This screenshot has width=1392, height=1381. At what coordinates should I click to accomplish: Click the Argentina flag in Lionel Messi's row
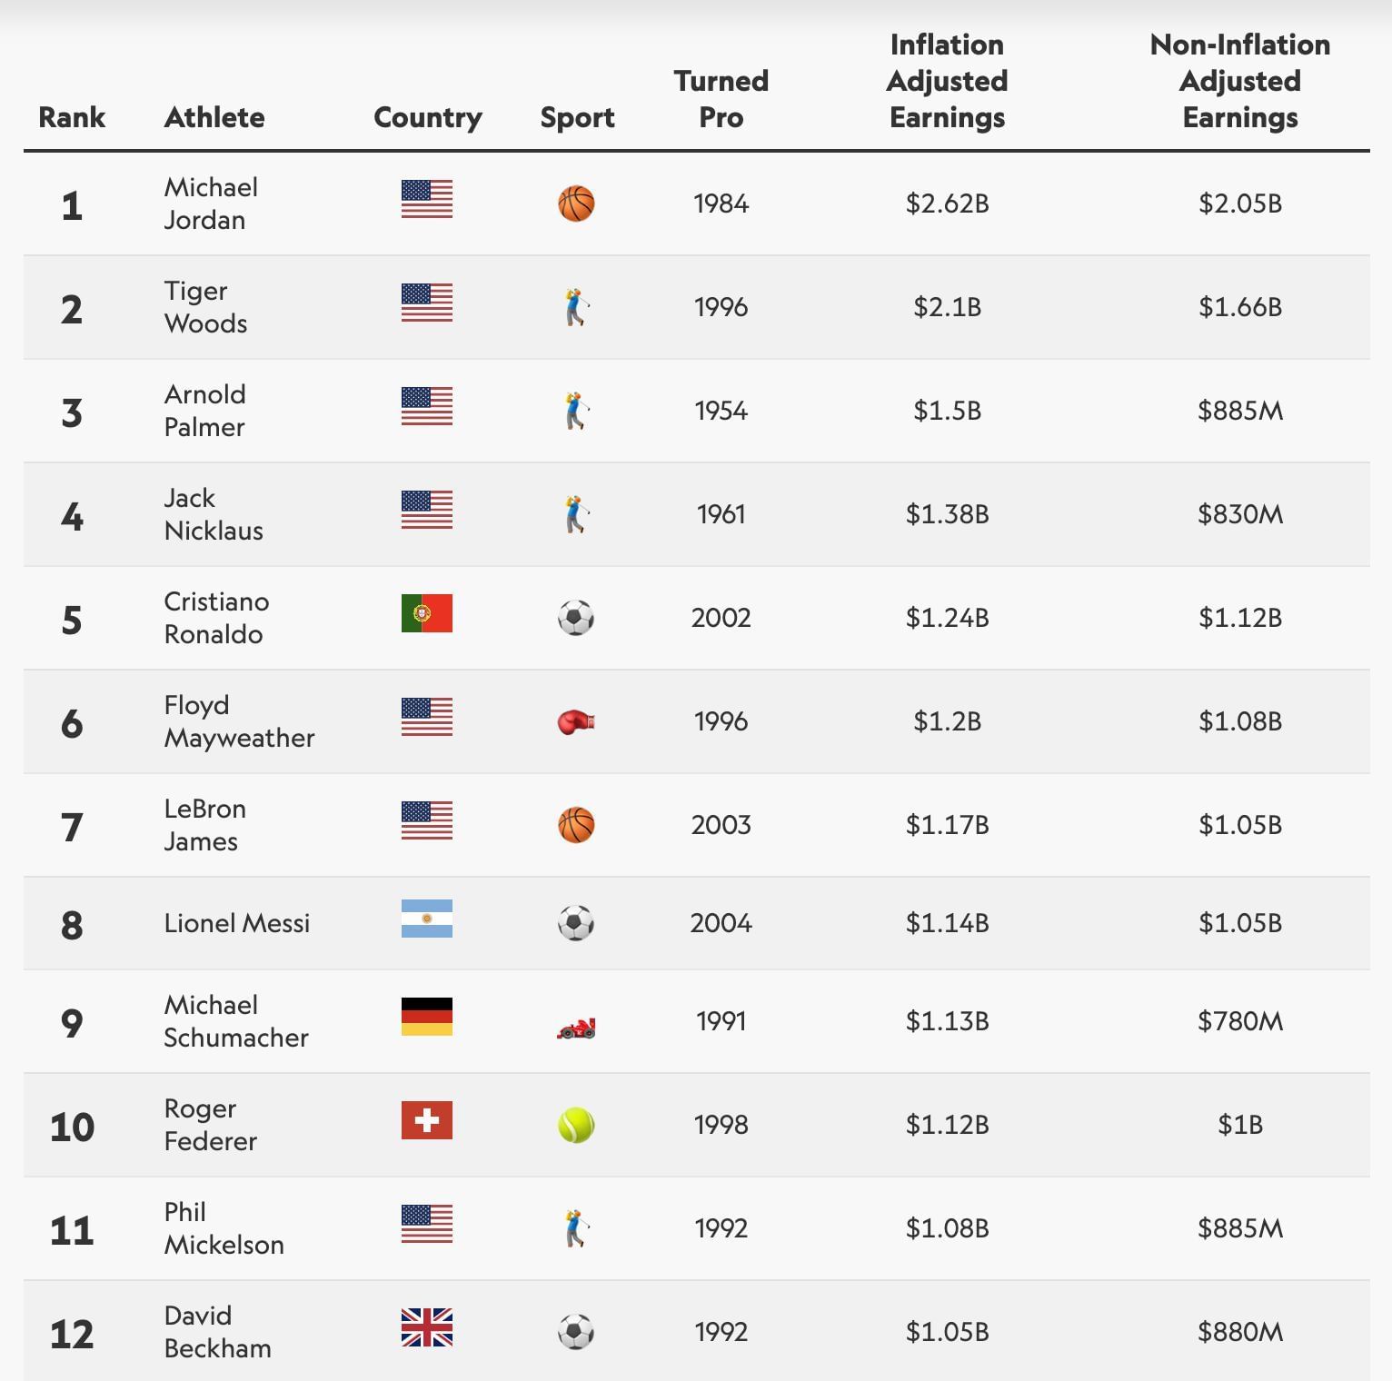(427, 919)
